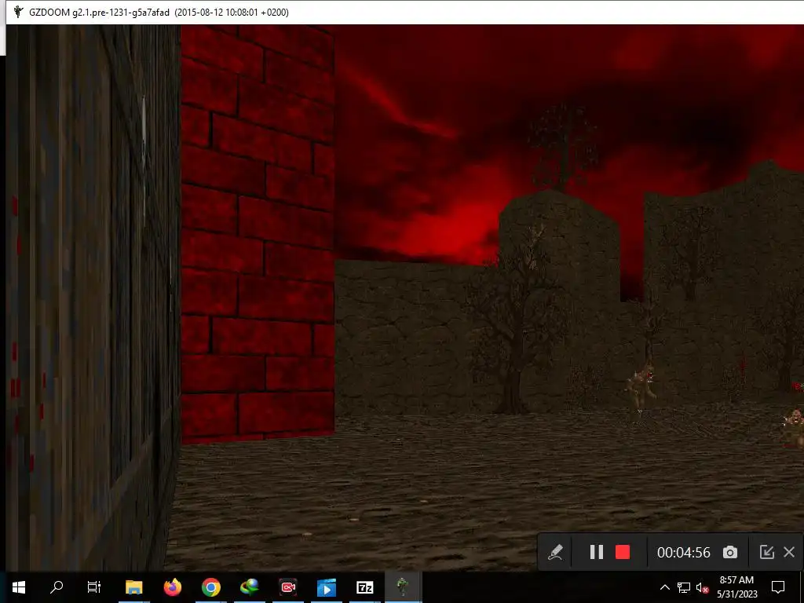This screenshot has height=603, width=804.
Task: Open Task View on the taskbar
Action: pos(94,587)
